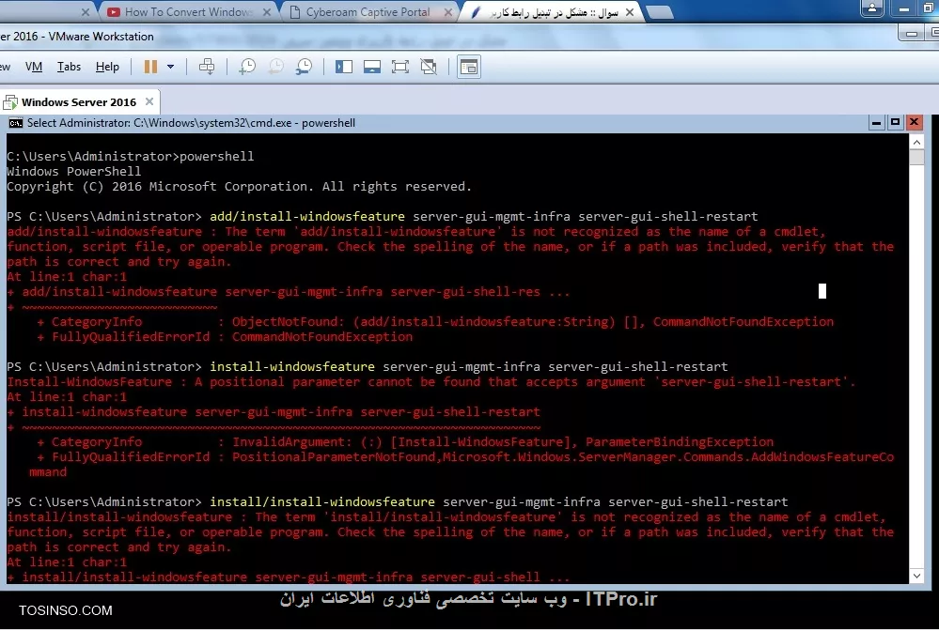Close the Cyberoam Captive Portal tab
Image resolution: width=939 pixels, height=631 pixels.
click(x=448, y=12)
